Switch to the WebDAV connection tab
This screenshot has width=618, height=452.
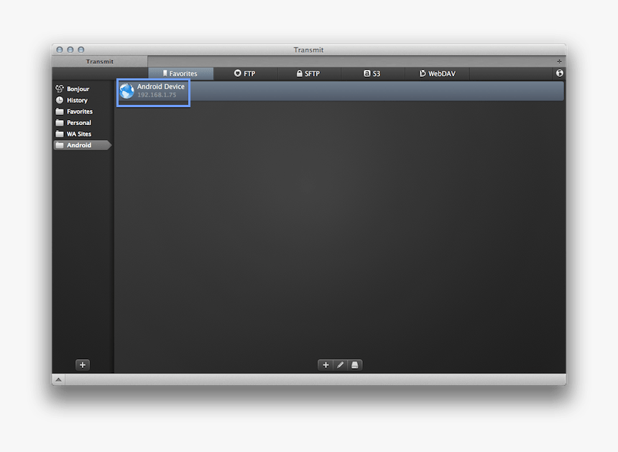(x=437, y=74)
